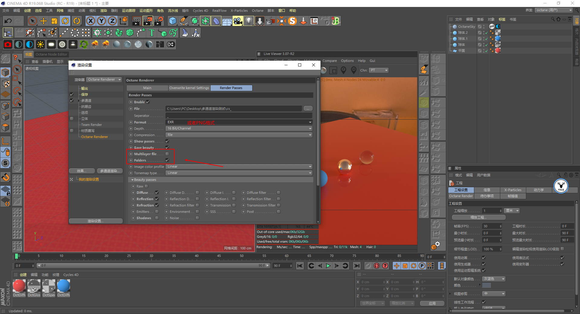This screenshot has width=580, height=314.
Task: Click the render passes file path field
Action: pos(234,109)
